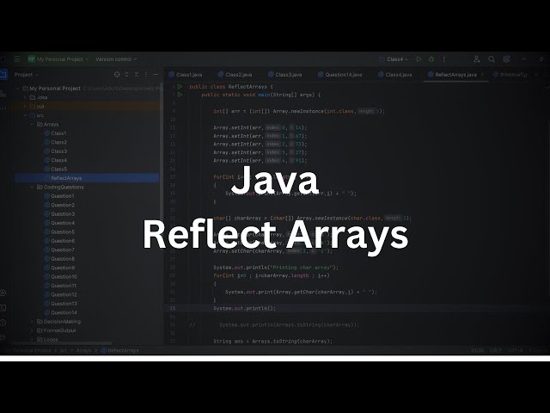This screenshot has width=550, height=413.
Task: Expand the out folder
Action: (25, 107)
